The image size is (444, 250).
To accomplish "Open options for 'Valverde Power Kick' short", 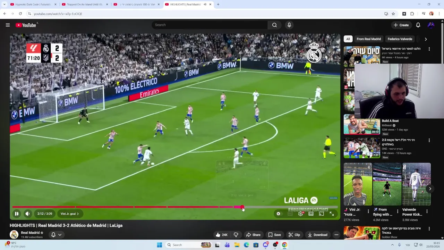I will click(x=427, y=211).
